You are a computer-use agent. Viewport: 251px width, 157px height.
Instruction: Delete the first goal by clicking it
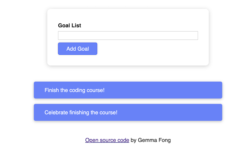[x=128, y=90]
